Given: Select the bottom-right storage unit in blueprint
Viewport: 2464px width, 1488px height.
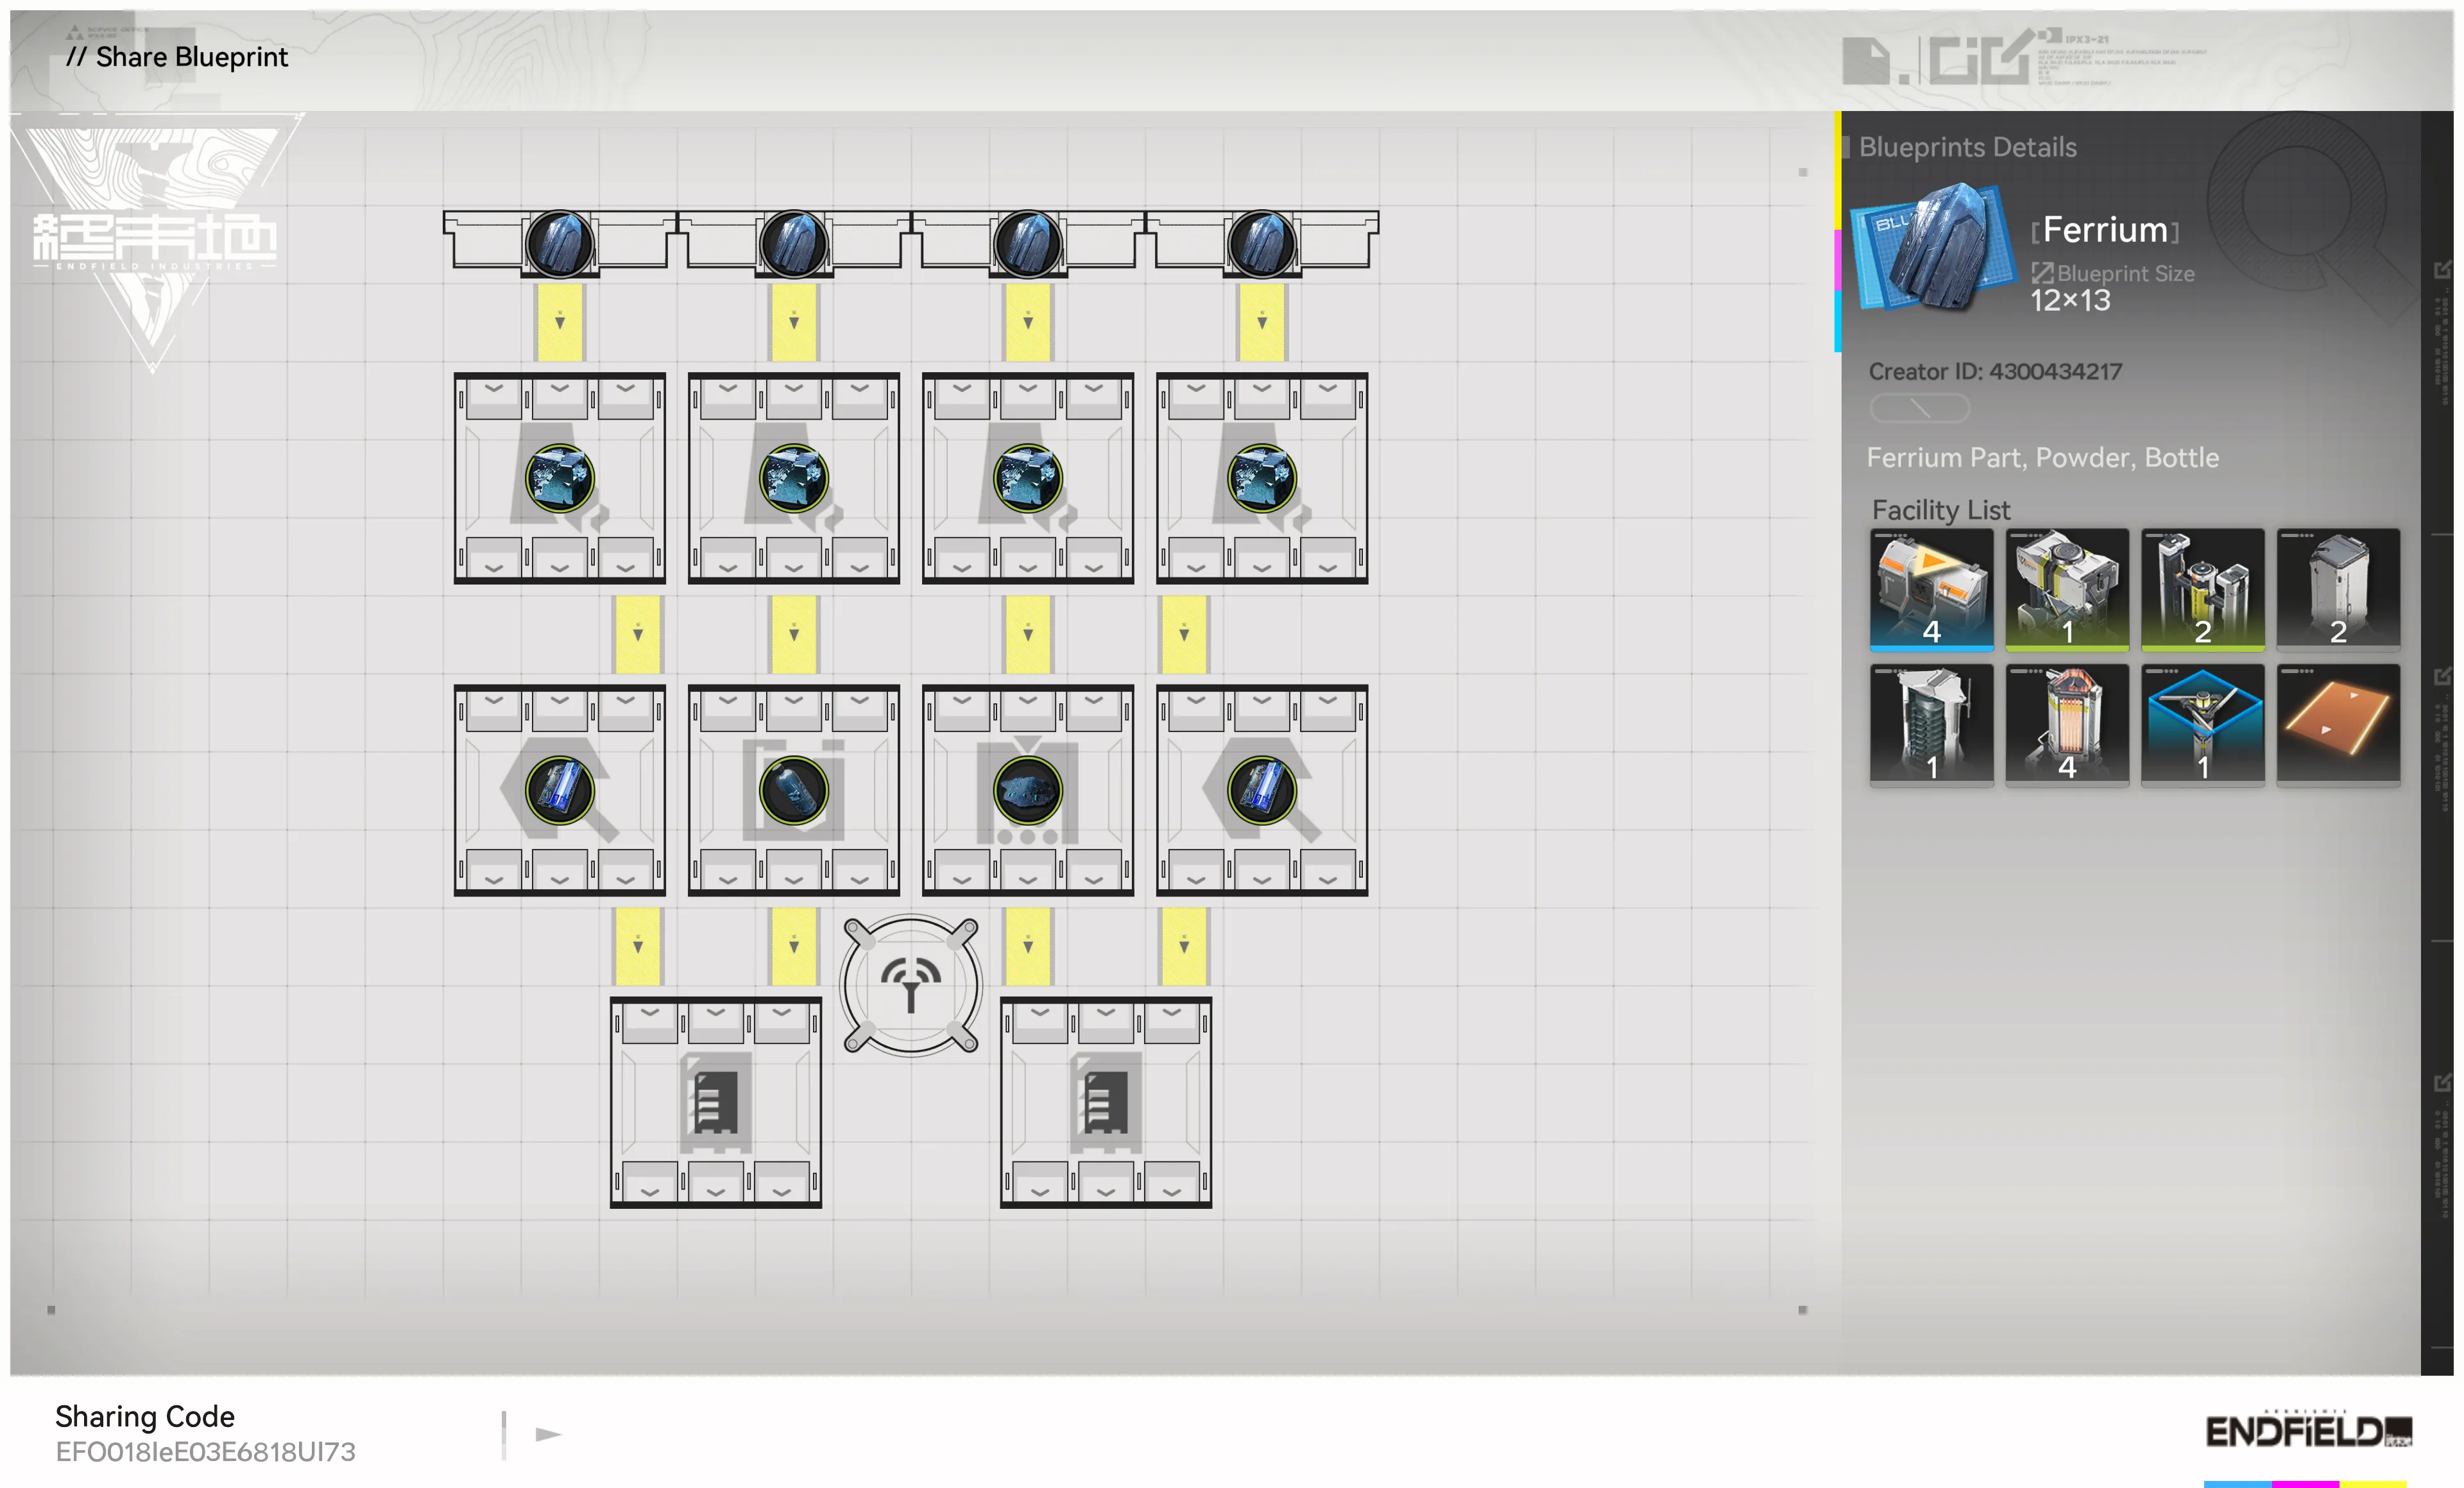Looking at the screenshot, I should tap(1105, 1102).
